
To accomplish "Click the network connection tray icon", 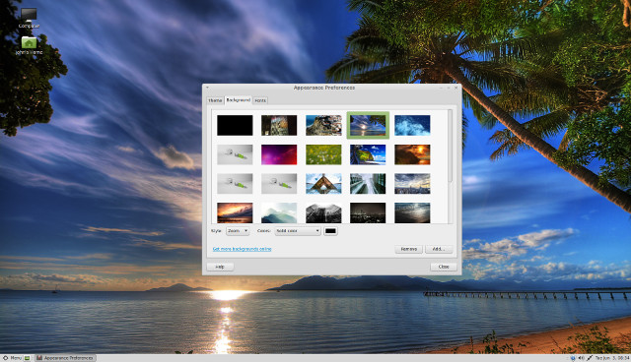I will coord(590,358).
